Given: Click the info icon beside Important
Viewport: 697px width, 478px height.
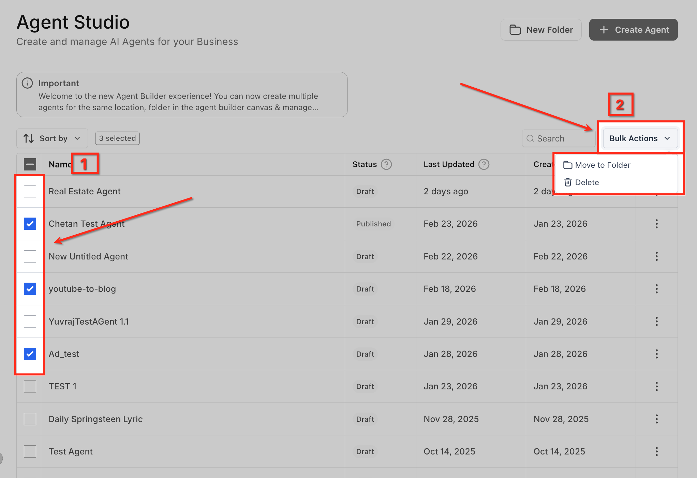Looking at the screenshot, I should tap(27, 83).
